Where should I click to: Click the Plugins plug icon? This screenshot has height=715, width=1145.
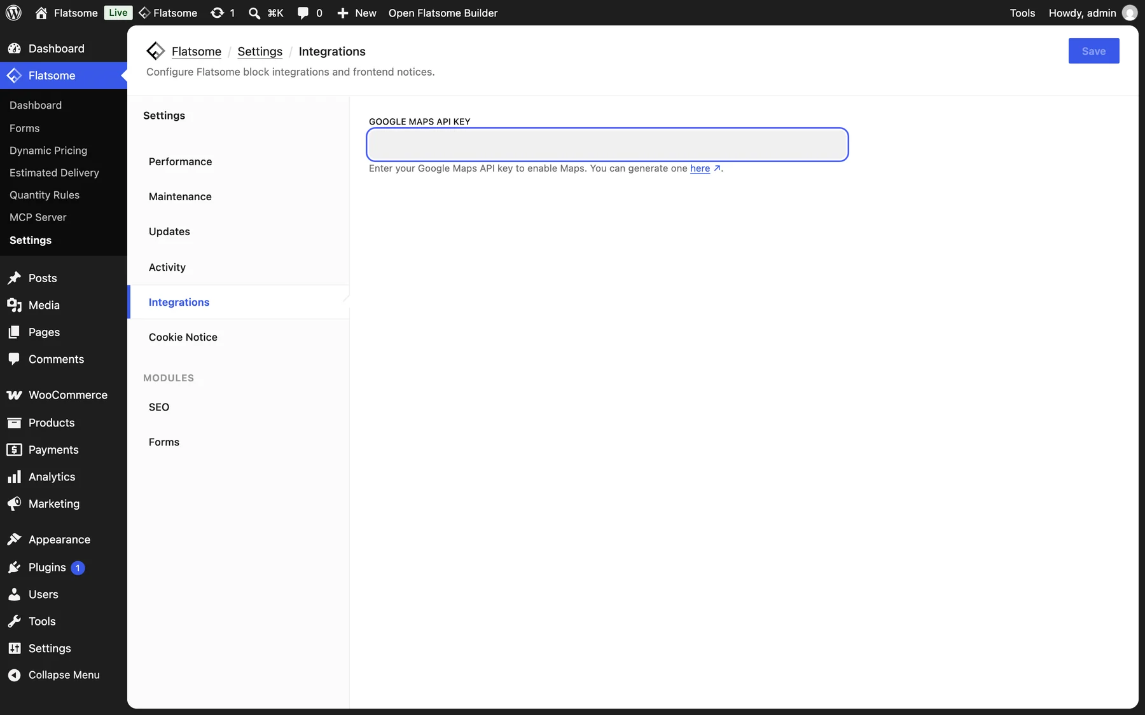14,568
